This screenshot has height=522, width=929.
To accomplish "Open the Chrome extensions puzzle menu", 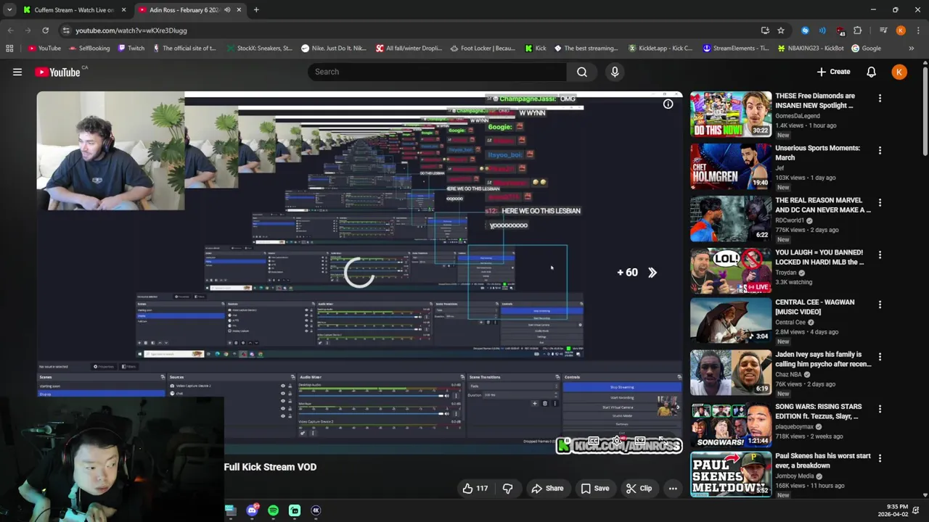I will pos(858,30).
